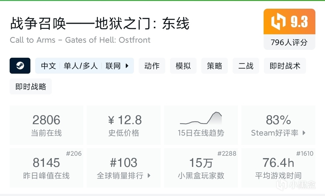Tap the Xiaoheihe score logo icon

click(278, 22)
